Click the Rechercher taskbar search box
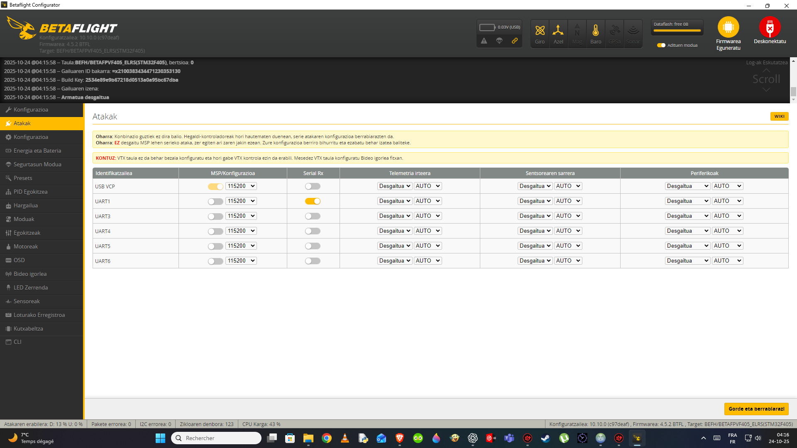The width and height of the screenshot is (797, 448). (216, 438)
